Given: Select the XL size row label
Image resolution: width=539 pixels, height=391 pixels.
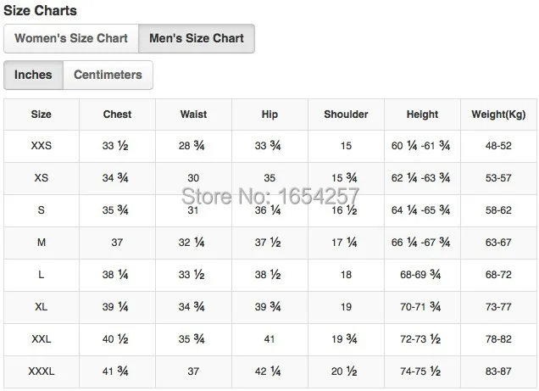Looking at the screenshot, I should point(42,307).
